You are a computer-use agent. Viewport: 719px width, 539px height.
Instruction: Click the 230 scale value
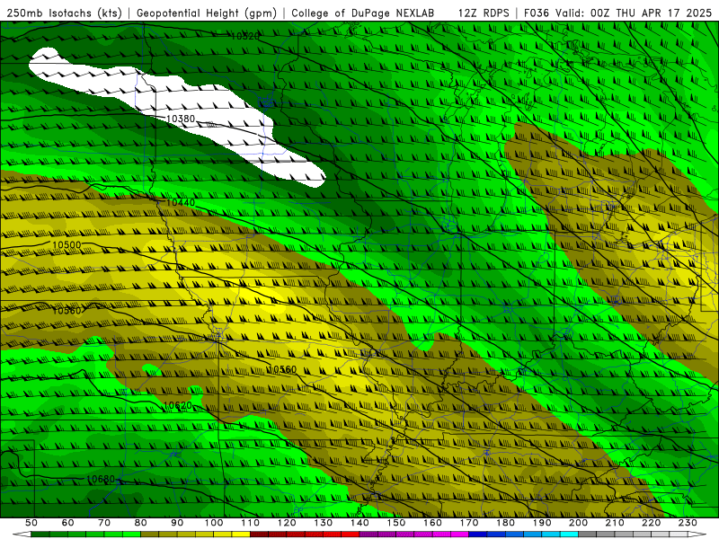coord(688,523)
